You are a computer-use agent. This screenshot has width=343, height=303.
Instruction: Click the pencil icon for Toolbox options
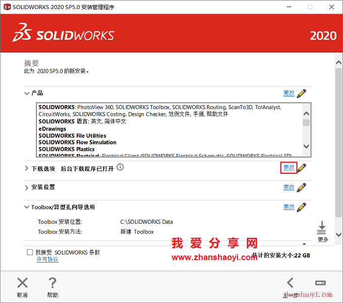(x=302, y=207)
